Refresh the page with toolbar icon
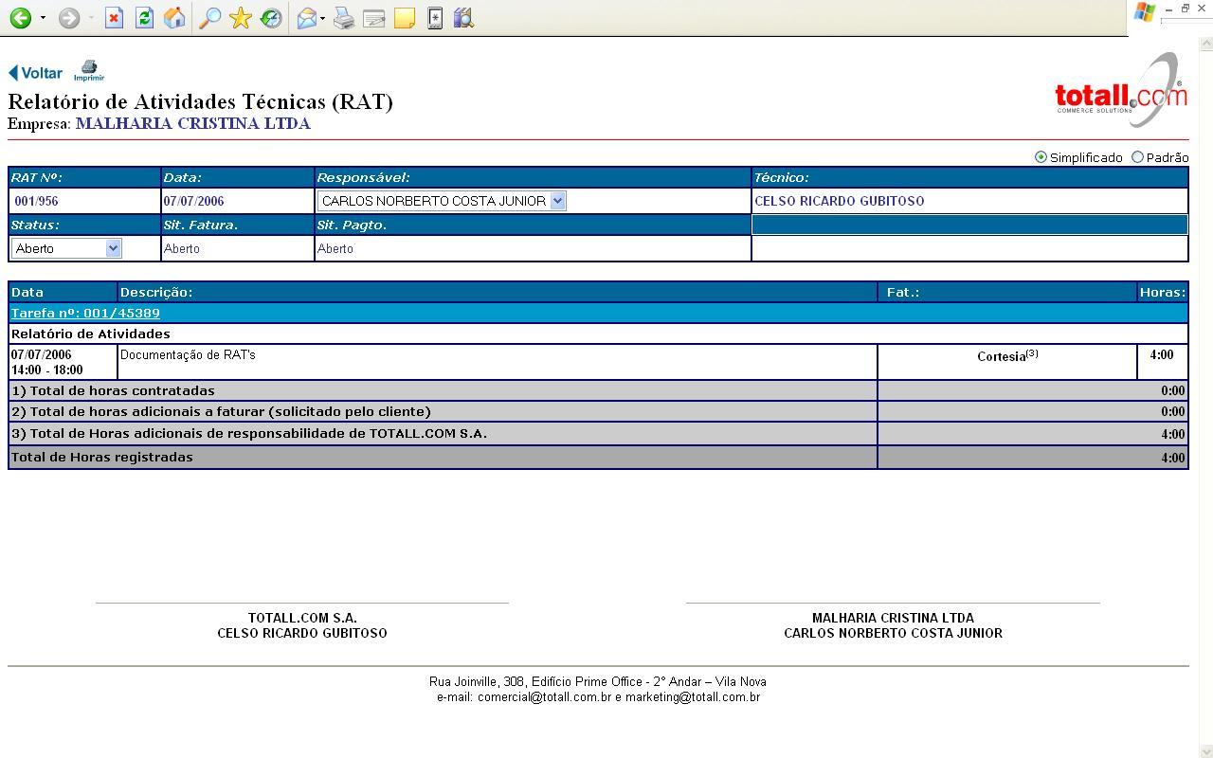Screen dimensions: 1213x758 click(x=144, y=18)
